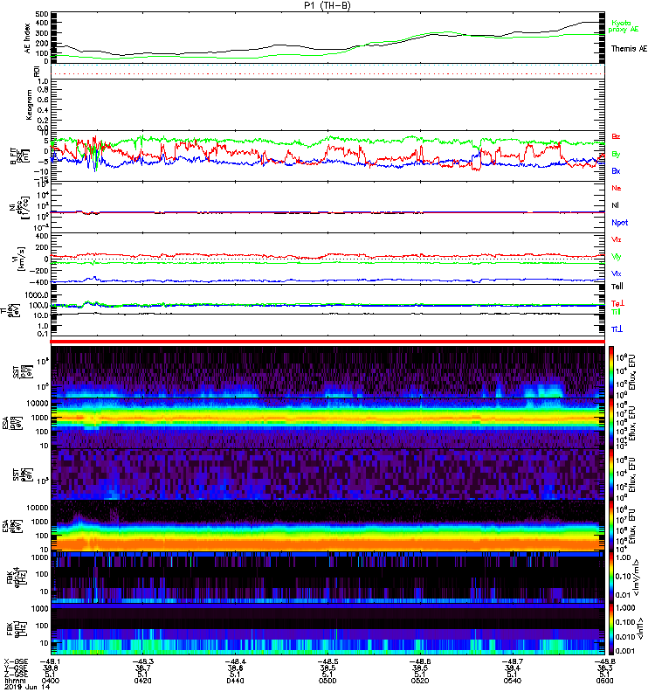Viewport: 655px width, 699px height.
Task: Click the red horizontal bar above the spectrograms
Action: pyautogui.click(x=327, y=342)
